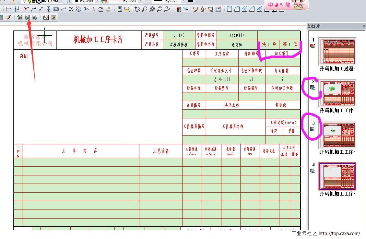Select the leader text annotation tool
This screenshot has width=366, height=239.
[34, 9]
